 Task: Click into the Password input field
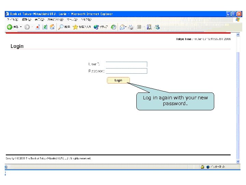tap(126, 71)
